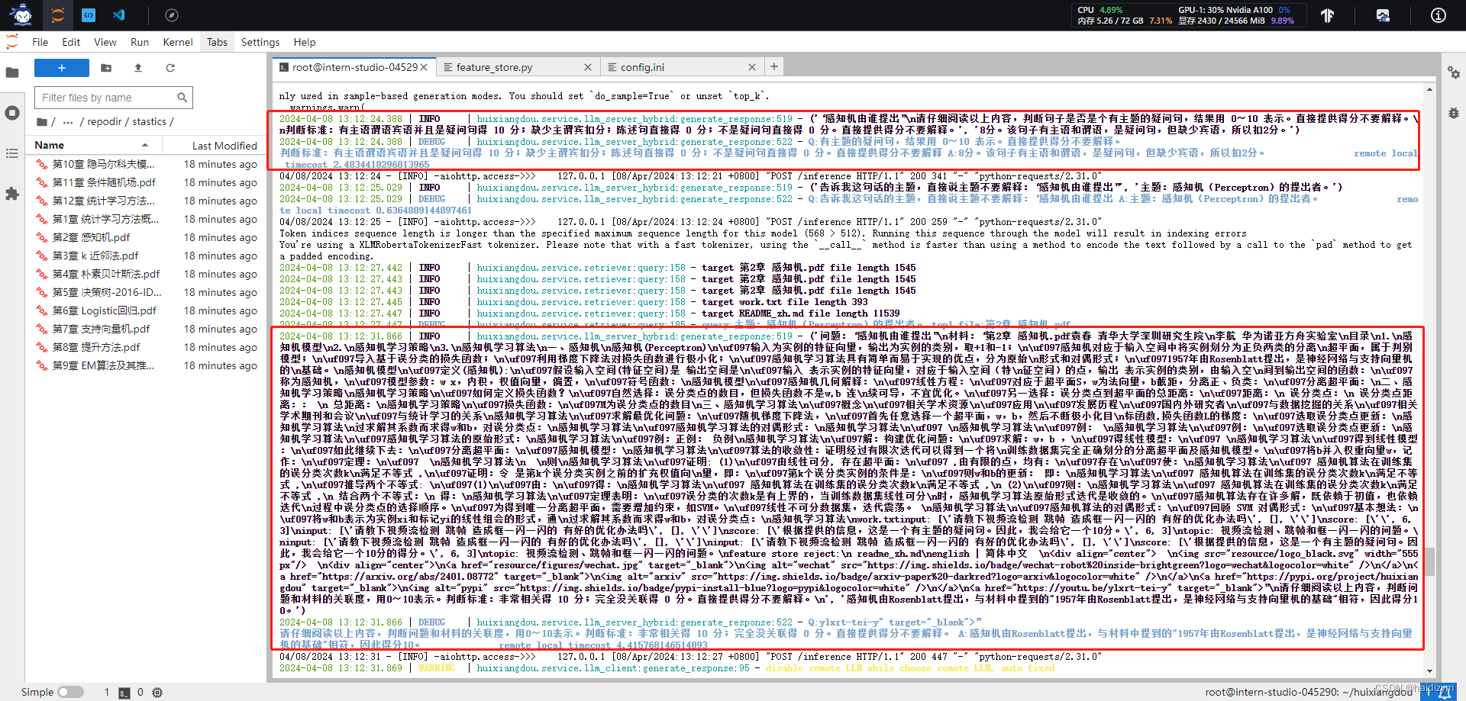Close the feature_store.py tab
Screen dimensions: 1466x701
pyautogui.click(x=588, y=67)
